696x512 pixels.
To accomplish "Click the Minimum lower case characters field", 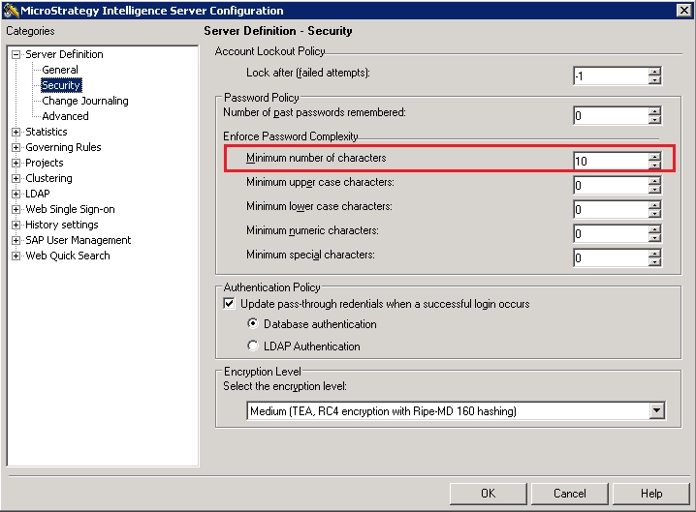I will [x=611, y=209].
